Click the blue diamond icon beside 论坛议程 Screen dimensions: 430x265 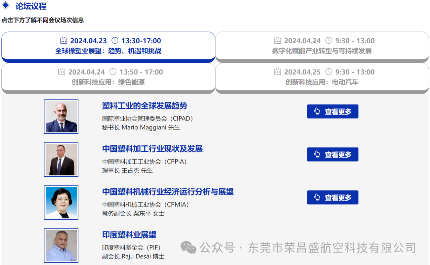pos(6,6)
